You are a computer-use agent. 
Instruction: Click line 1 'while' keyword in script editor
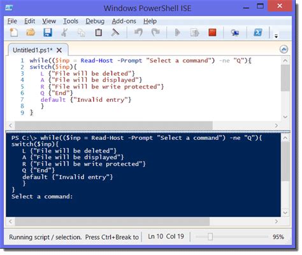click(x=39, y=60)
